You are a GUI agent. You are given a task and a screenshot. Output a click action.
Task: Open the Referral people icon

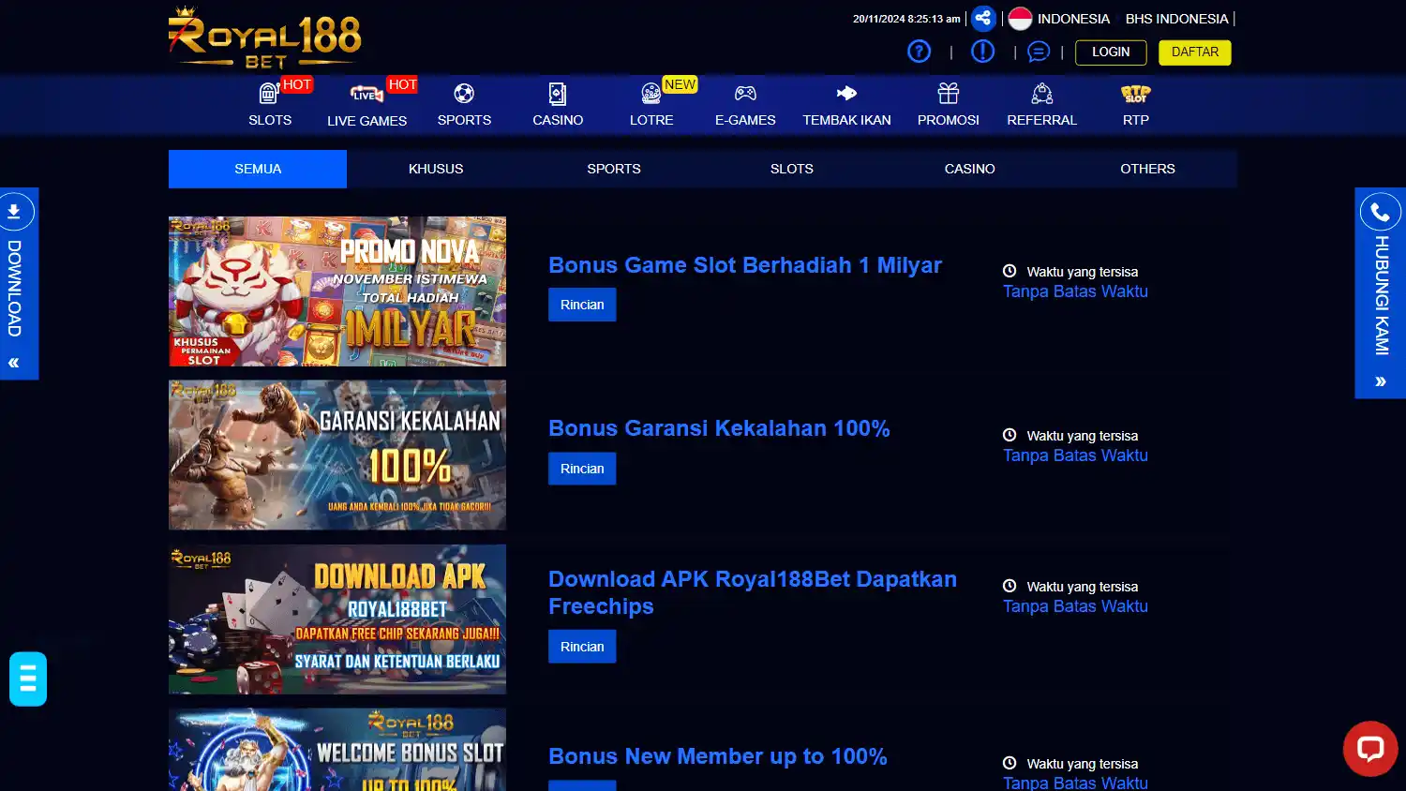pos(1042,94)
